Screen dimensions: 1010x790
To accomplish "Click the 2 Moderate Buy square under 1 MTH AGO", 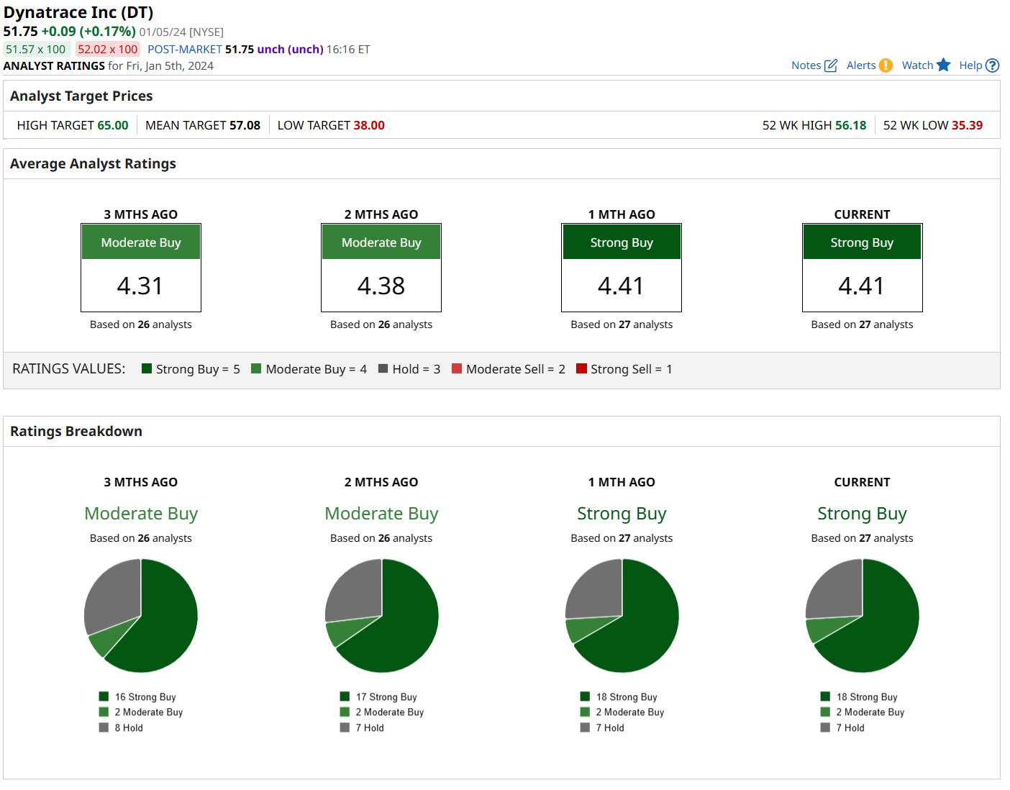I will [x=585, y=712].
